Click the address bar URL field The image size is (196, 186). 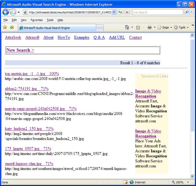tap(69, 12)
